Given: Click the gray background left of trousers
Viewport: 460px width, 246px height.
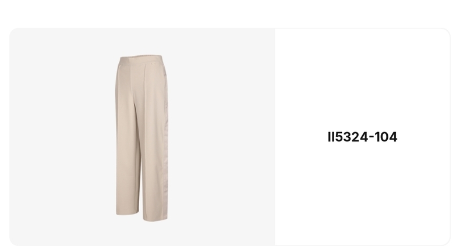Looking at the screenshot, I should point(62,138).
